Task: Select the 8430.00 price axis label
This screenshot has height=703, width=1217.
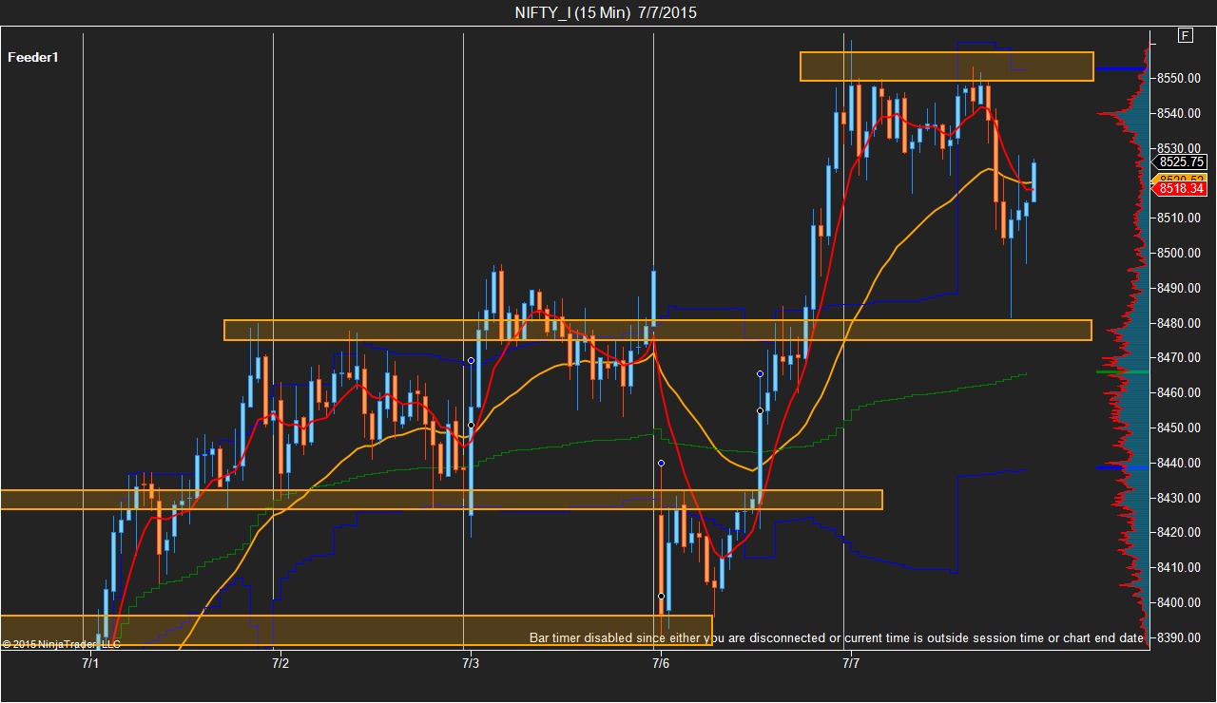Action: (x=1177, y=498)
